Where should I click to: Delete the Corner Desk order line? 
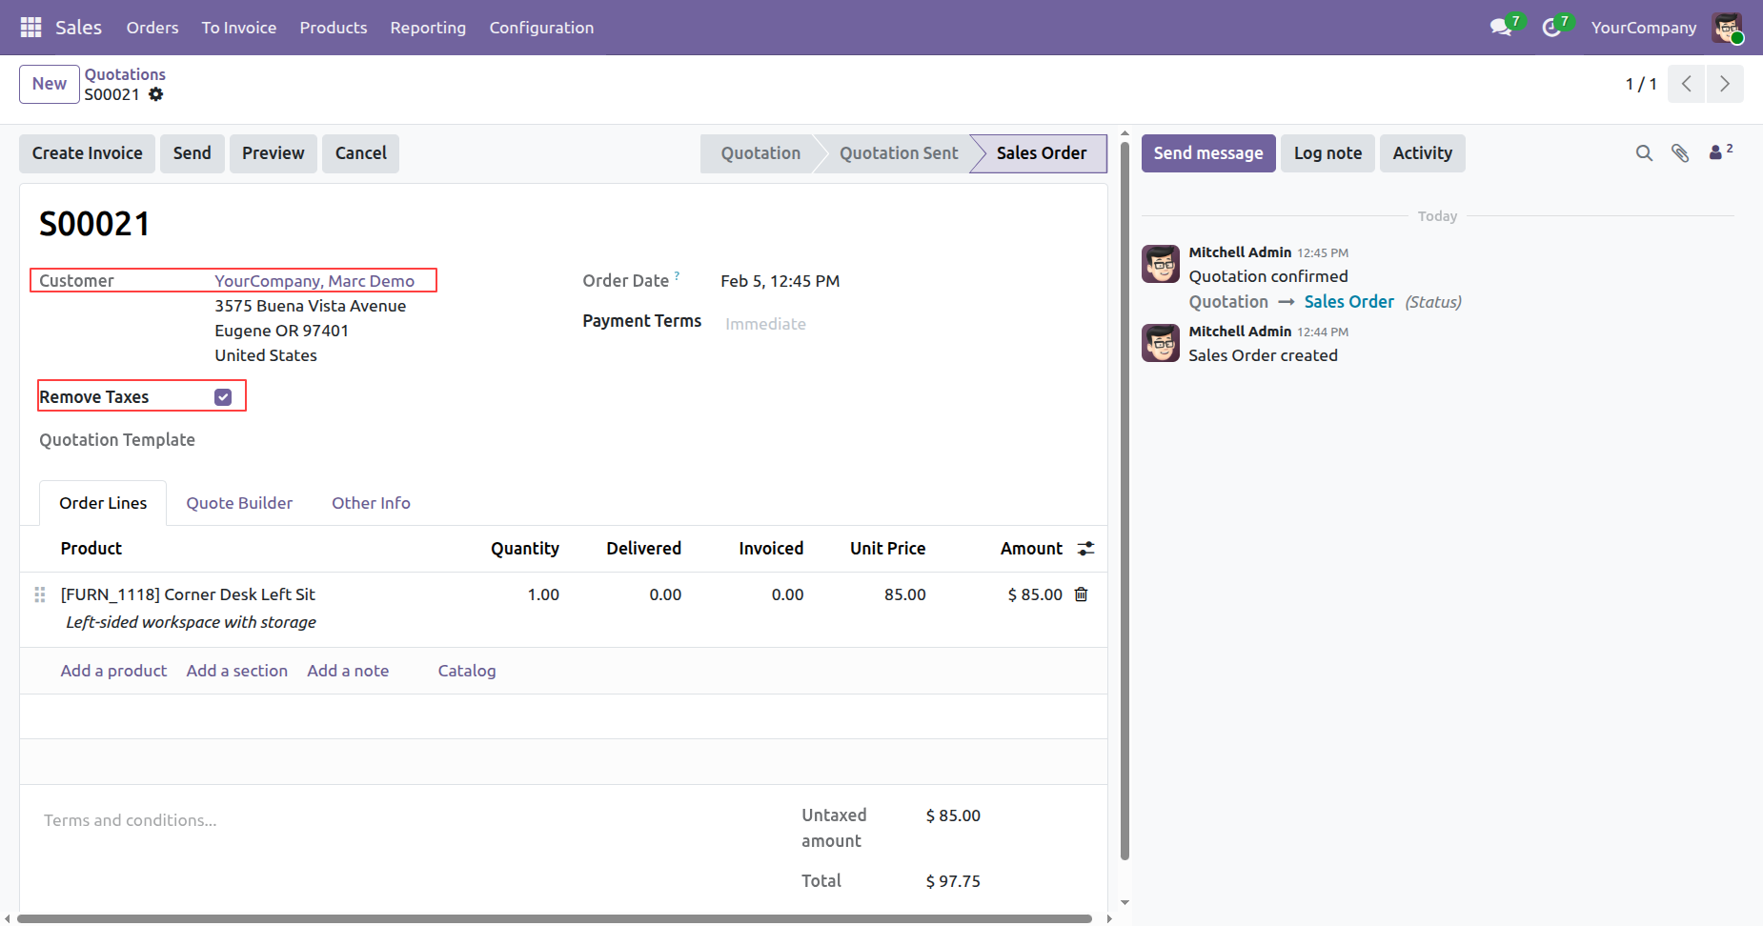point(1081,594)
